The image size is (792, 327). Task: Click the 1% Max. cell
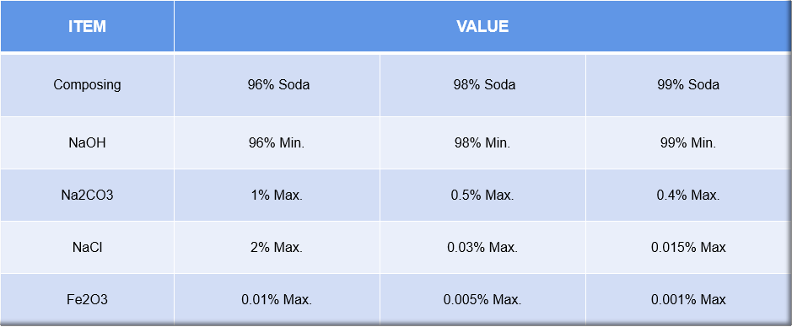coord(278,196)
